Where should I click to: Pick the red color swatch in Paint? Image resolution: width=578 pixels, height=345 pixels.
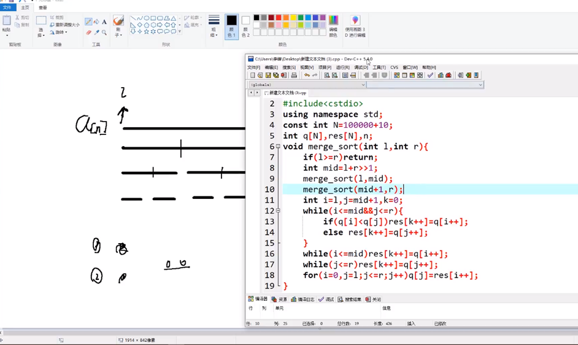[279, 17]
